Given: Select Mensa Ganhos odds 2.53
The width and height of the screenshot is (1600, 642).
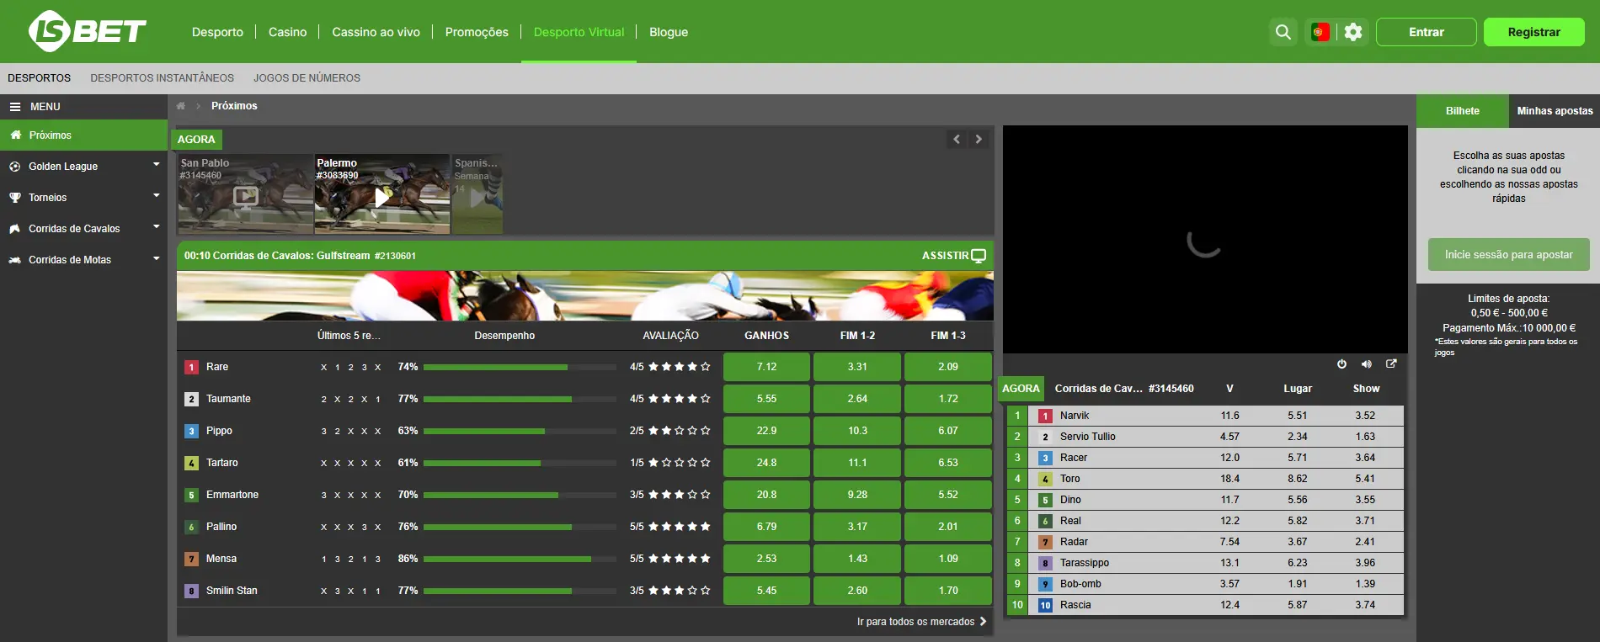Looking at the screenshot, I should tap(766, 559).
